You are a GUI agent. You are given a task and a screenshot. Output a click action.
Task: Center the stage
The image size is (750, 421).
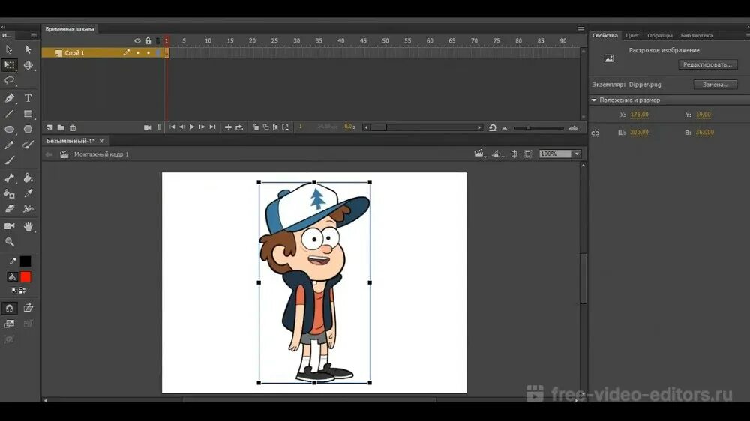pos(514,154)
